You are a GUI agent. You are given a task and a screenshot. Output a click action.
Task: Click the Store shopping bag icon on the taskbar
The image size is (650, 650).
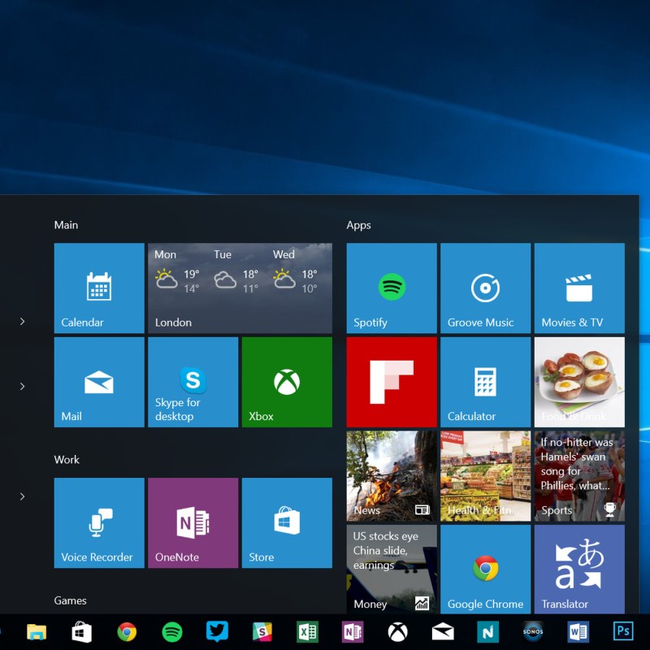(x=82, y=632)
